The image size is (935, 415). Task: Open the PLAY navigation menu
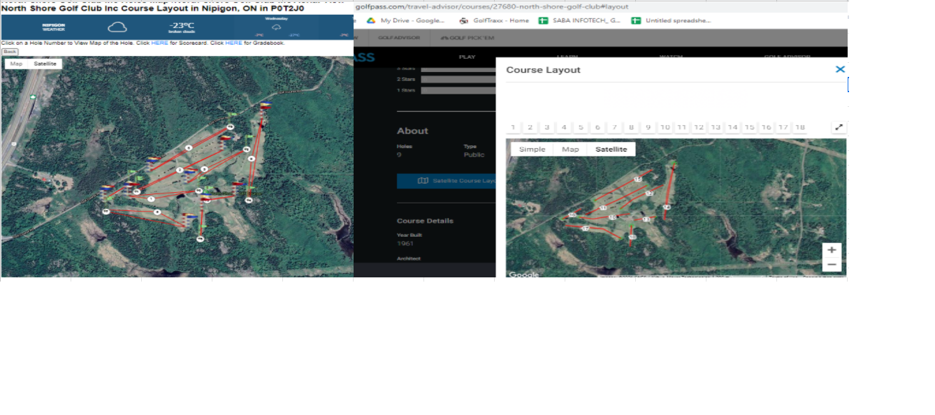pyautogui.click(x=467, y=57)
